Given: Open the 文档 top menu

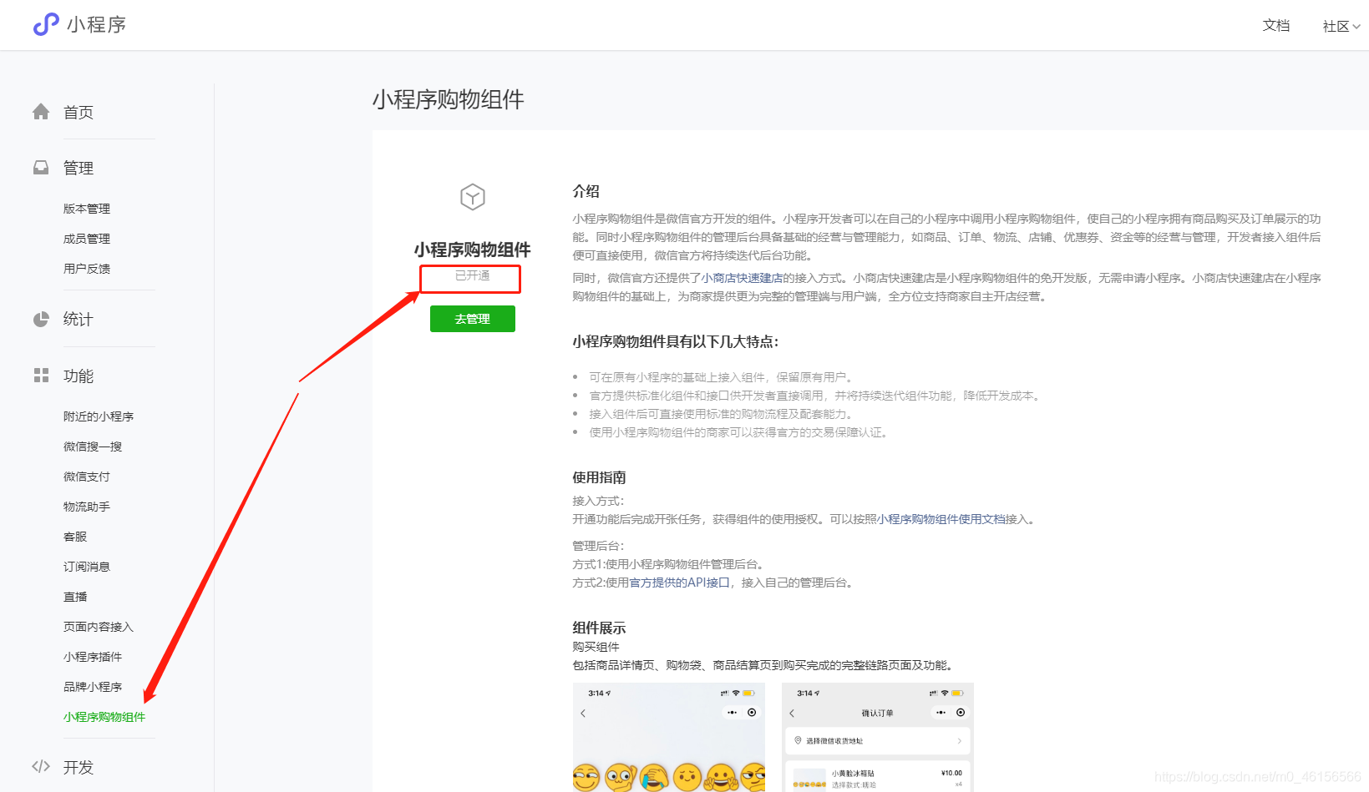Looking at the screenshot, I should [1276, 26].
